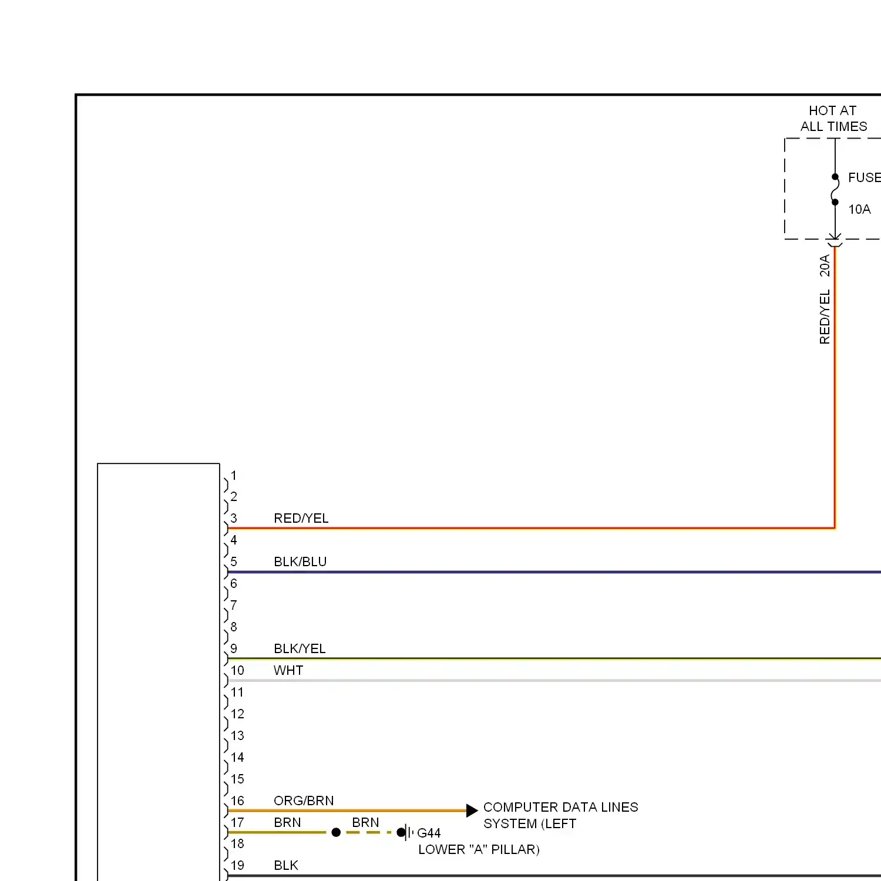The image size is (881, 881).
Task: Click the dark blue BLK/BLU wire line
Action: pyautogui.click(x=554, y=571)
